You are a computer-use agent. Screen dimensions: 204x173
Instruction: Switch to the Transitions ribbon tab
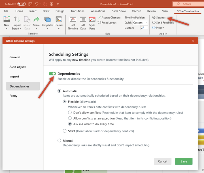[77, 11]
